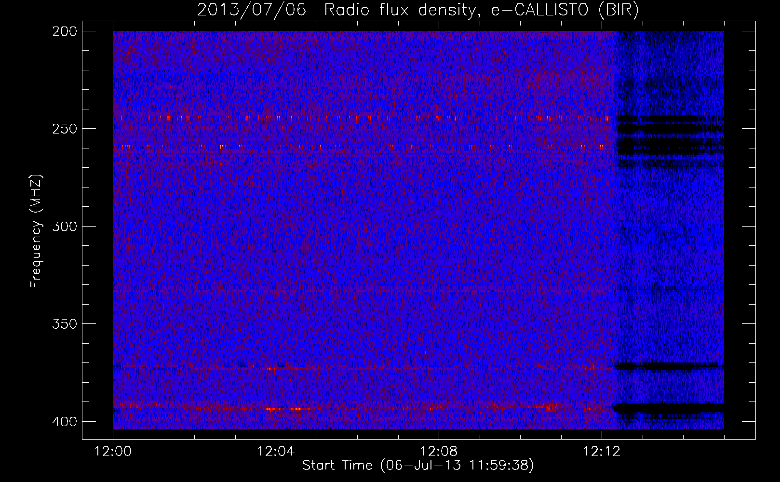Click the 12:00 time tick label
Image resolution: width=780 pixels, height=482 pixels.
[x=113, y=452]
